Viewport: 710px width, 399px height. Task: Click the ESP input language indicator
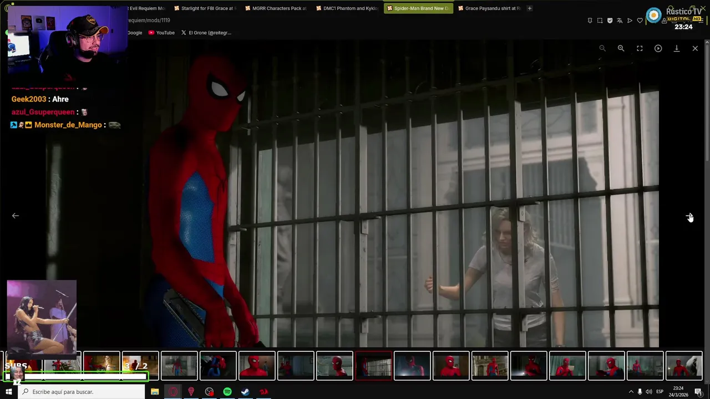pyautogui.click(x=660, y=392)
